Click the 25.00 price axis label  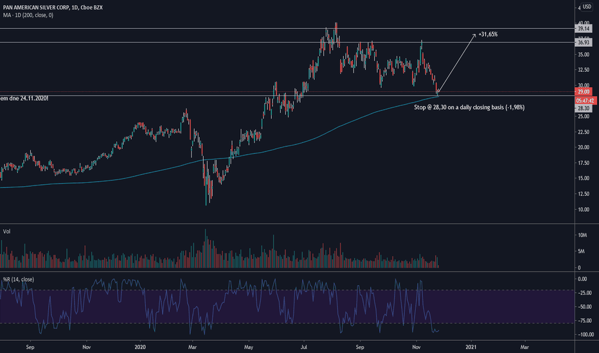(584, 116)
